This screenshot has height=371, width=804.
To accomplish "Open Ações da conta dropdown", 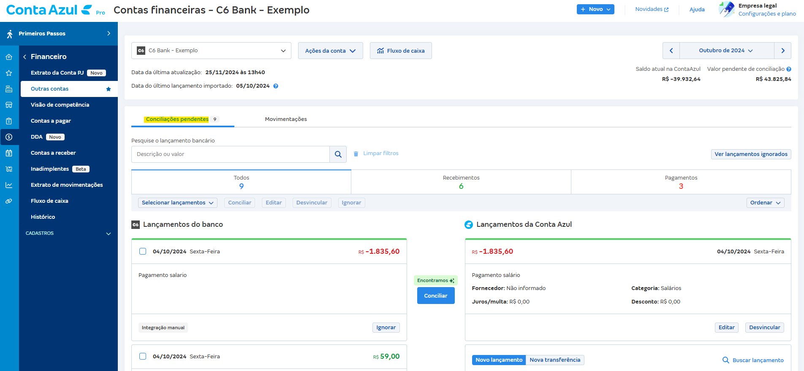I will click(331, 51).
